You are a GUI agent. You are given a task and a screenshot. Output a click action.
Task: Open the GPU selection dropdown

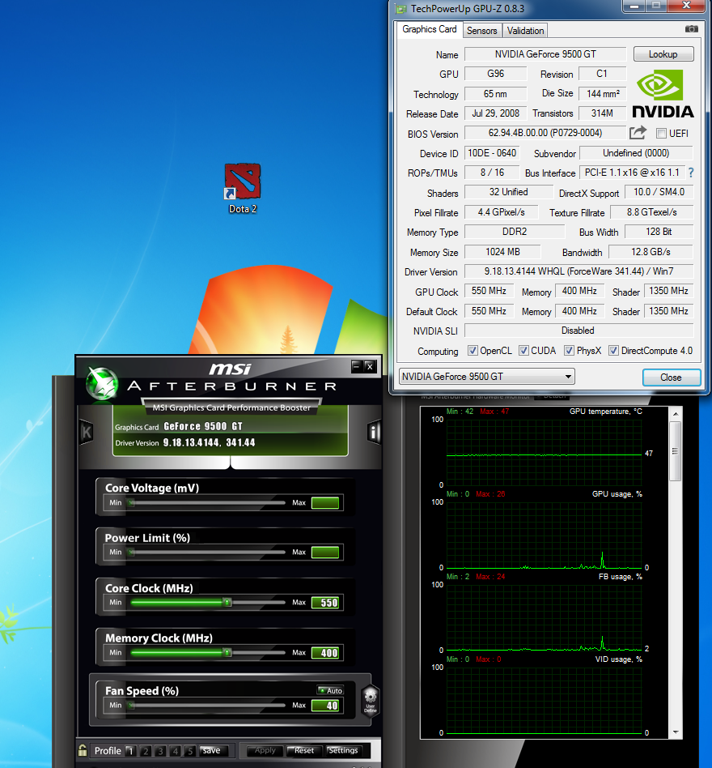(x=486, y=377)
